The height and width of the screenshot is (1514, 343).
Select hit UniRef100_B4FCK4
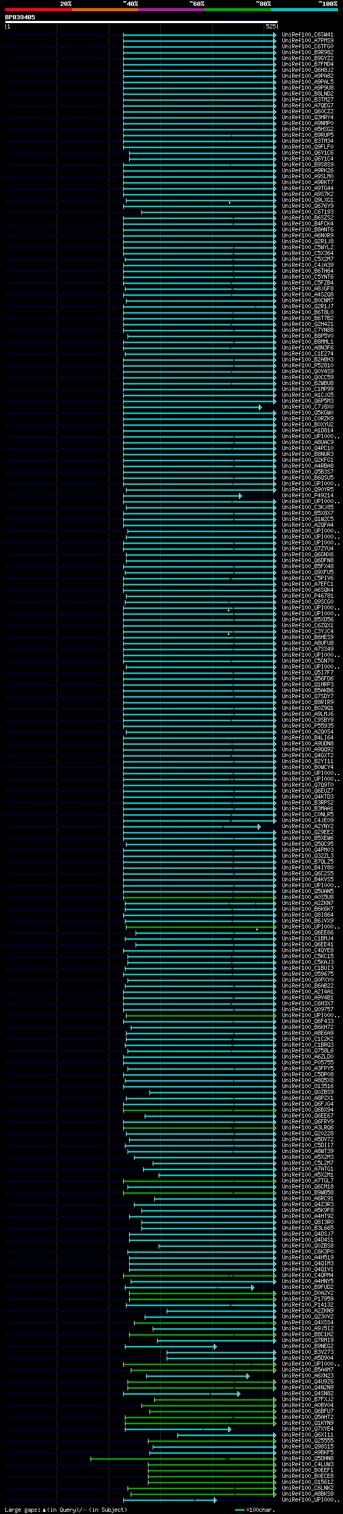point(308,224)
